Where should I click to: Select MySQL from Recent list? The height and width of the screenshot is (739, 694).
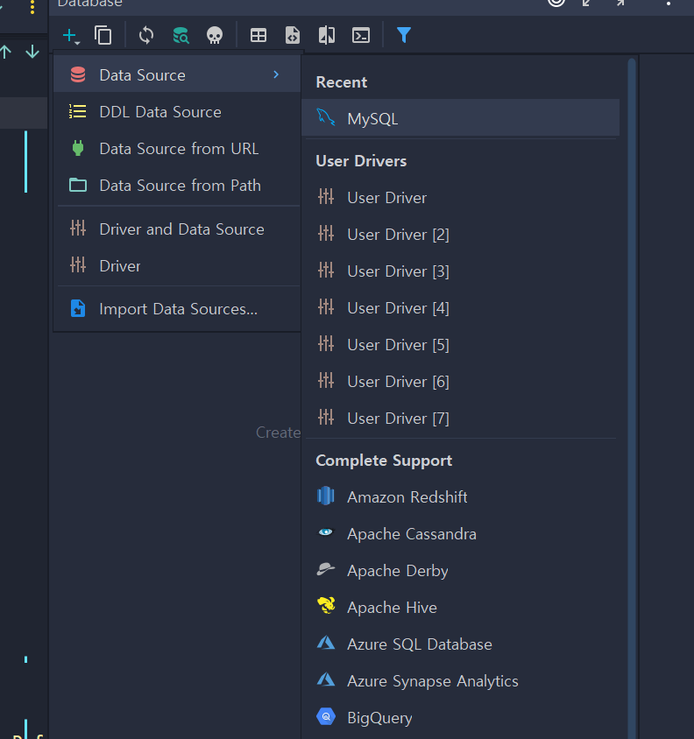(460, 118)
